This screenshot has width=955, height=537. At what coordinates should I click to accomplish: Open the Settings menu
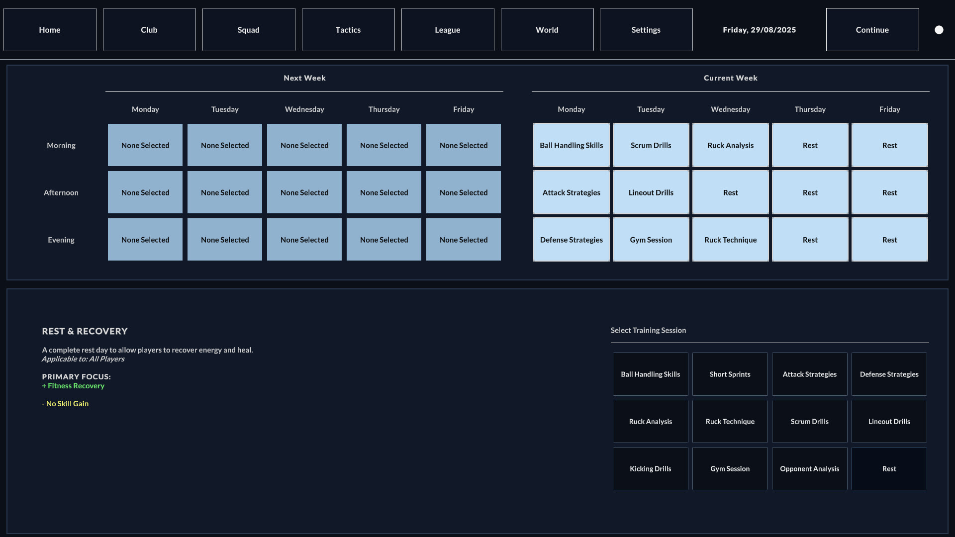(646, 29)
